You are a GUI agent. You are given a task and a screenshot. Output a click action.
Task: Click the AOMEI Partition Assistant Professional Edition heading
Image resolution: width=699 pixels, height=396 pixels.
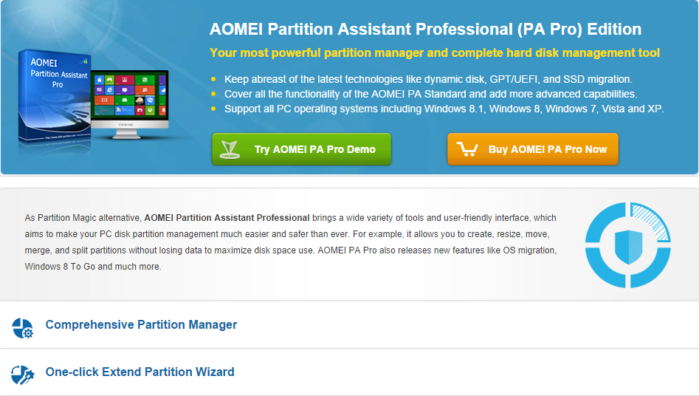[x=425, y=29]
